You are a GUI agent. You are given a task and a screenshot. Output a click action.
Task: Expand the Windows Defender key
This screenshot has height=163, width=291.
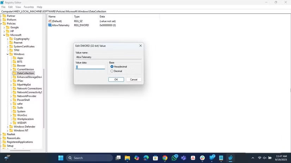pos(8,127)
